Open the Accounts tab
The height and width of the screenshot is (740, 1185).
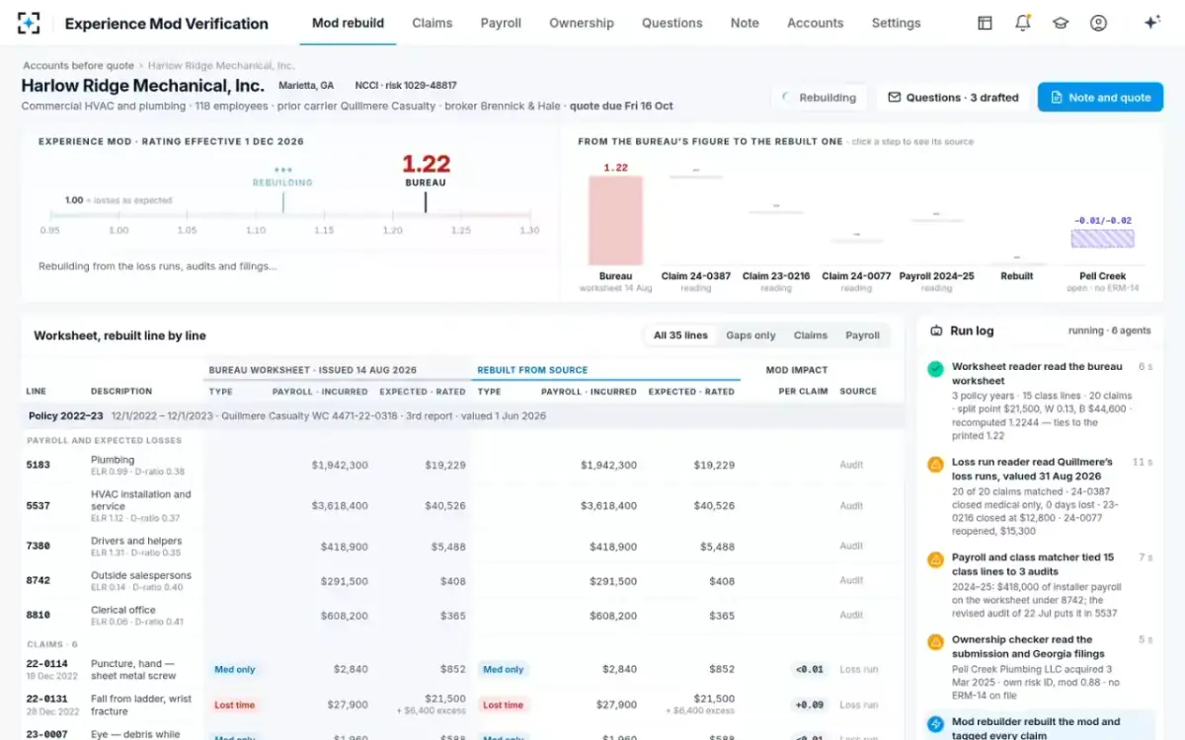[x=816, y=23]
